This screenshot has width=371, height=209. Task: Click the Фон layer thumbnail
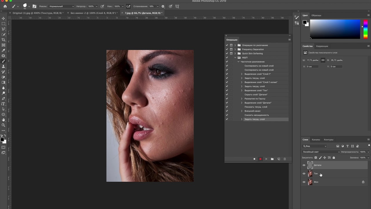310,182
